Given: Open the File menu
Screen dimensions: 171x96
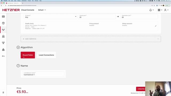Looking at the screenshot, I should [9, 1].
